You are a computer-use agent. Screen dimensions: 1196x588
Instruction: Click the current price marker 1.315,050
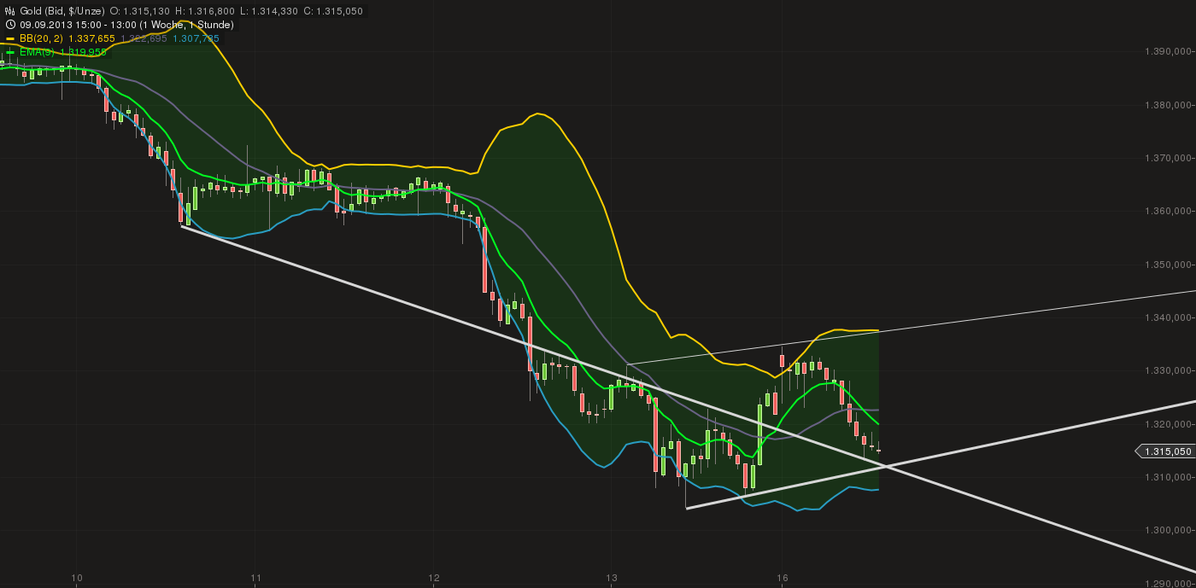click(x=1164, y=451)
